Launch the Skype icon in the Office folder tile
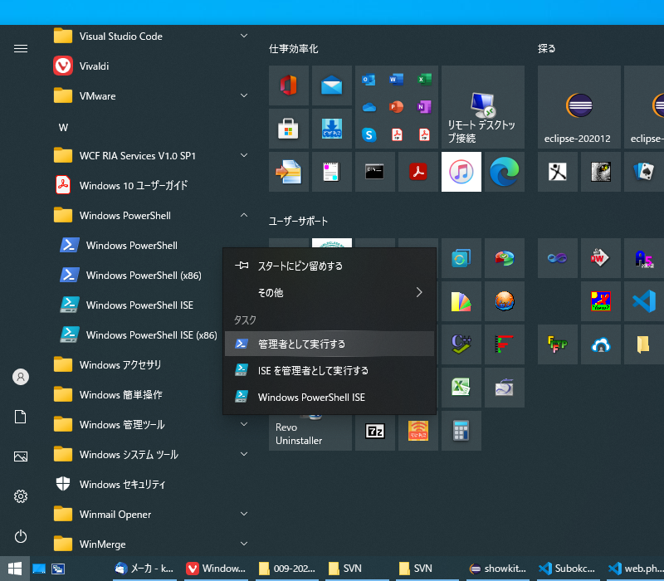This screenshot has height=581, width=664. click(369, 135)
